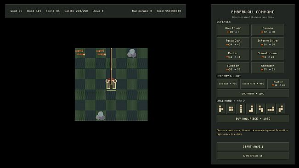Click the Economy & Light heading
The height and width of the screenshot is (168, 299).
(x=229, y=76)
